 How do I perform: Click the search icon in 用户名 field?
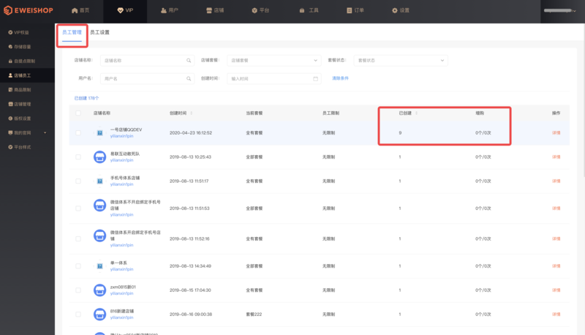pyautogui.click(x=189, y=78)
